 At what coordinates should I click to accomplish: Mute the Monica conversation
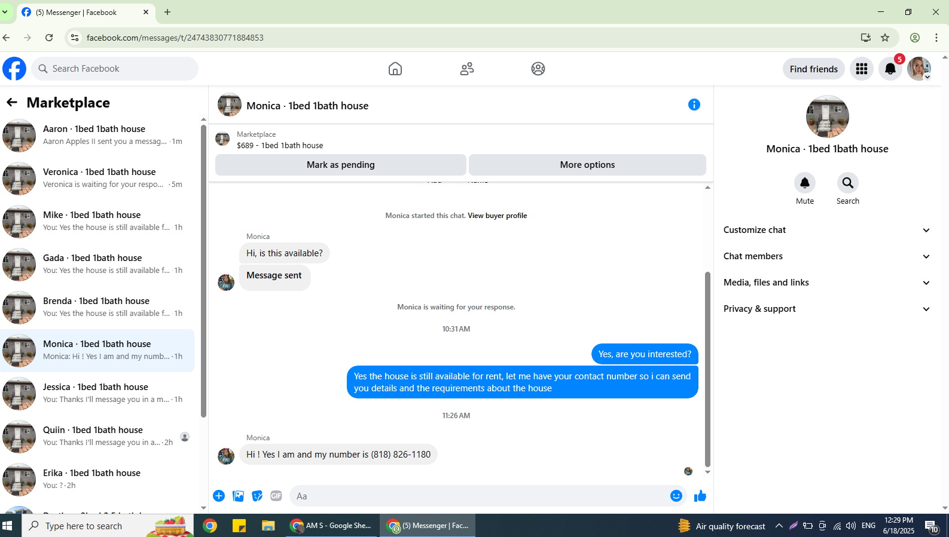[x=805, y=183]
